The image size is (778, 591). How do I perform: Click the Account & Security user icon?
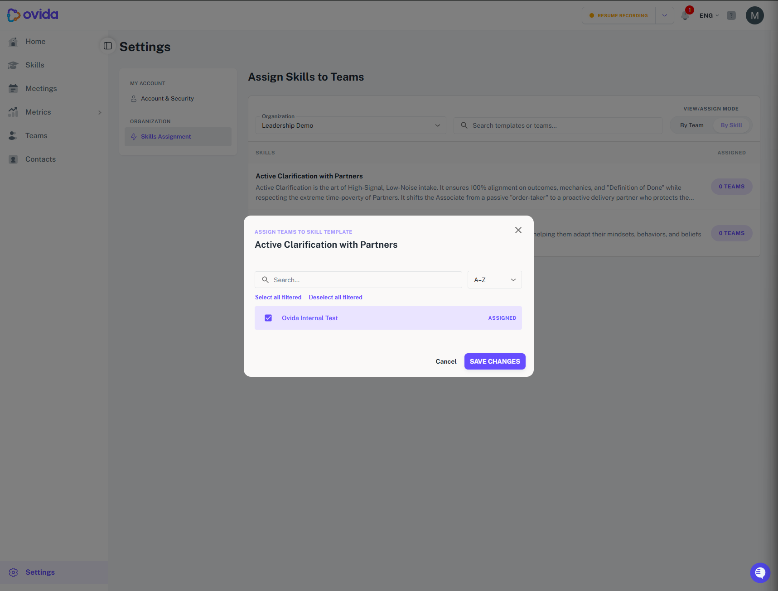point(134,99)
